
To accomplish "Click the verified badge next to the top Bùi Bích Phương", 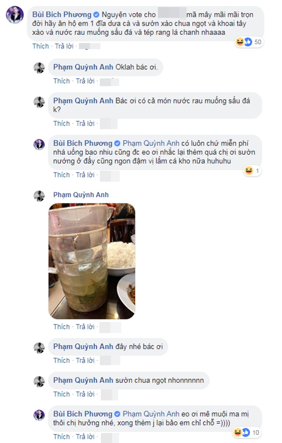I will tap(96, 15).
